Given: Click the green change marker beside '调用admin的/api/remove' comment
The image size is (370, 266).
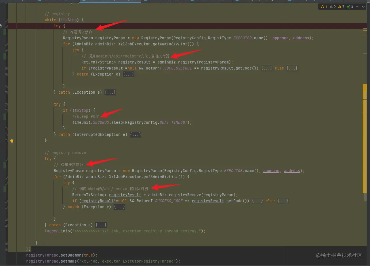Looking at the screenshot, I should point(5,189).
